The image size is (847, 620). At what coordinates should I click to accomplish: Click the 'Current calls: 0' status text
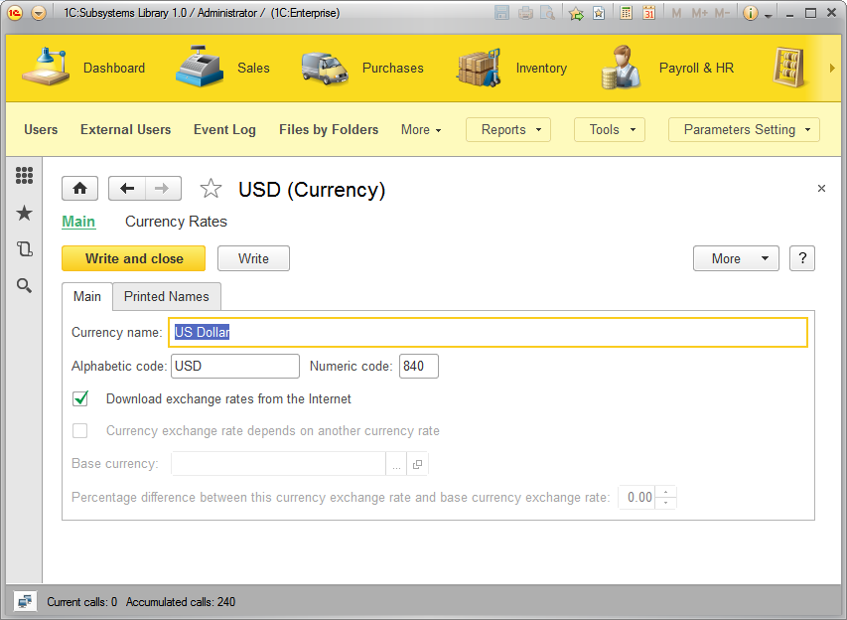click(x=82, y=602)
